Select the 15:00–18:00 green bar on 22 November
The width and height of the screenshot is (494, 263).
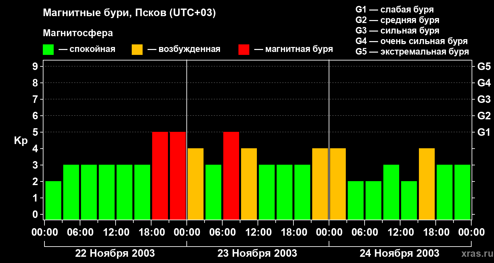tap(142, 192)
